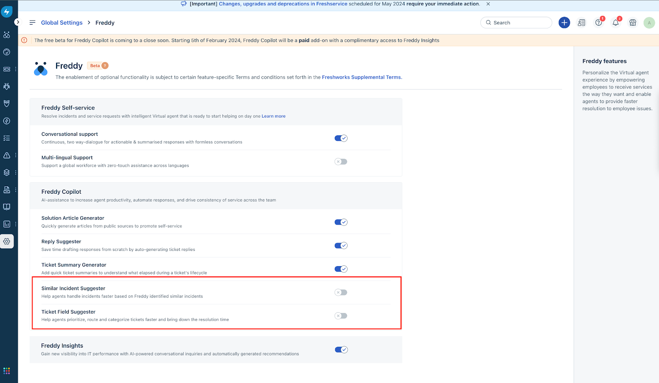
Task: Click the 'Freddy Copilot' section heading
Action: [61, 192]
